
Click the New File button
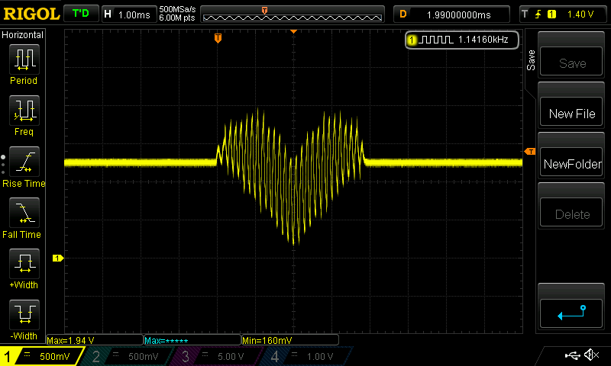tap(571, 112)
